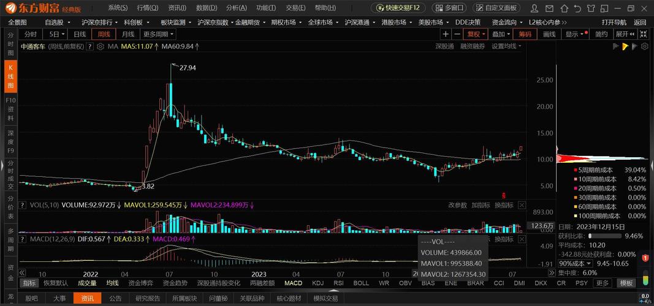This screenshot has width=654, height=306.
Task: Switch to 月线 monthly K-line
Action: click(x=127, y=34)
